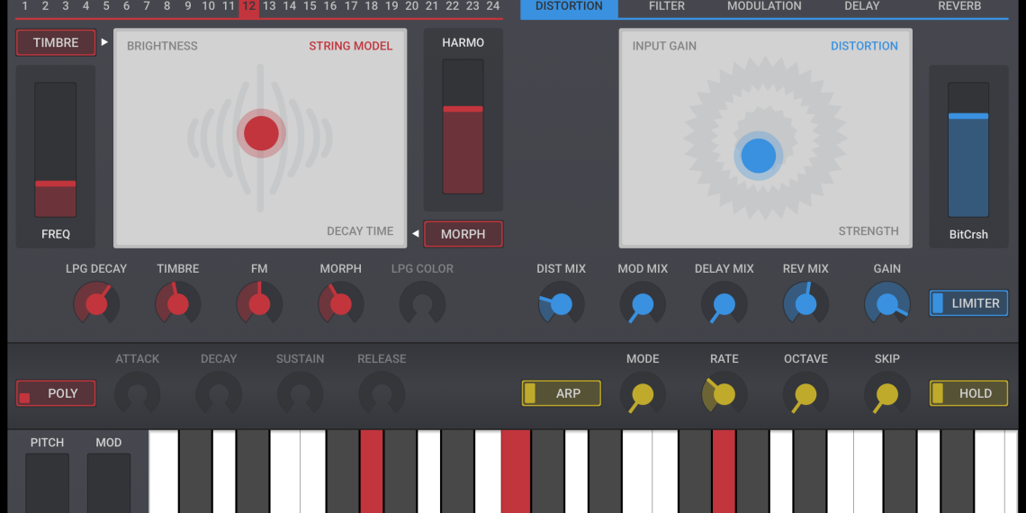Click the LPG DECAY knob

[x=96, y=304]
